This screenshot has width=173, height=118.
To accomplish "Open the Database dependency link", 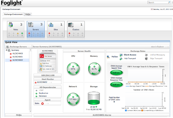I will tap(43, 96).
